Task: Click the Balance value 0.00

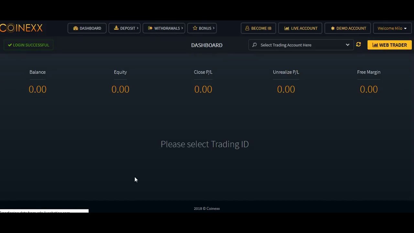Action: pos(38,89)
